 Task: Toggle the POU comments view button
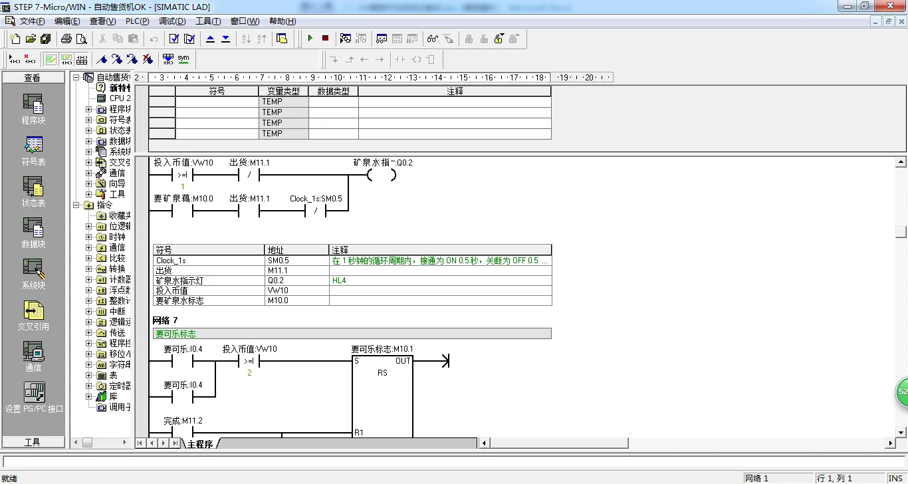[51, 59]
